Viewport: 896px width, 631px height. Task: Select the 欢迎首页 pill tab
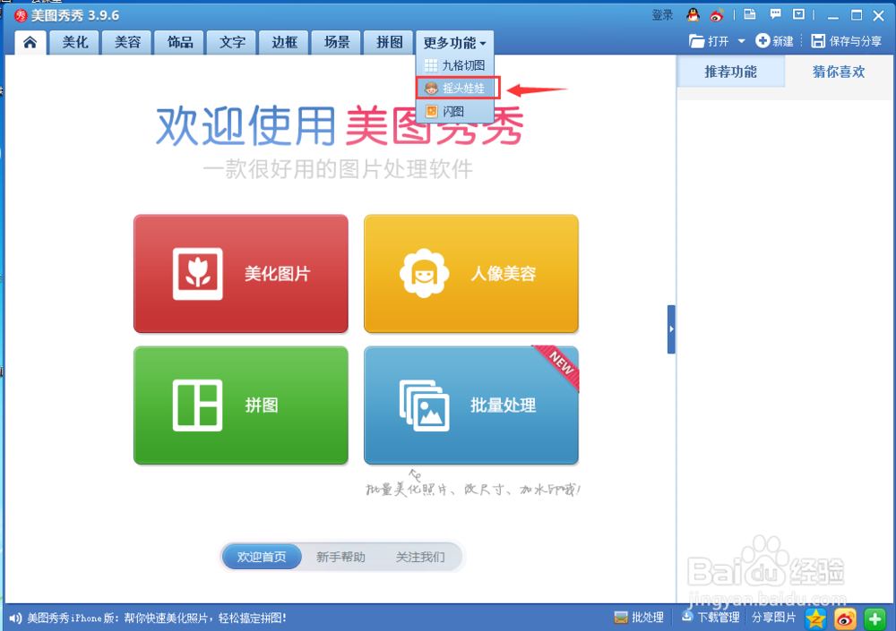point(262,557)
